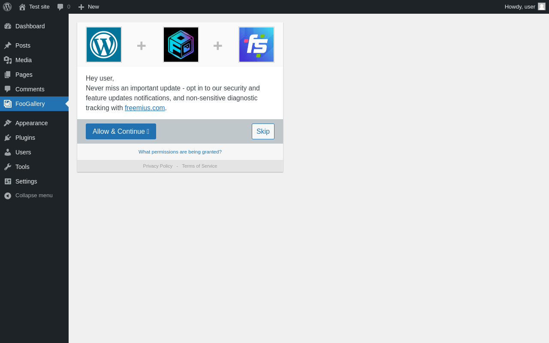Viewport: 549px width, 343px height.
Task: Select Pages in the admin menu
Action: tap(24, 75)
